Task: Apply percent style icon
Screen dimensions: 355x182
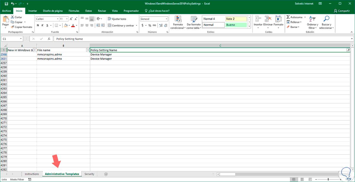Action: [150, 25]
